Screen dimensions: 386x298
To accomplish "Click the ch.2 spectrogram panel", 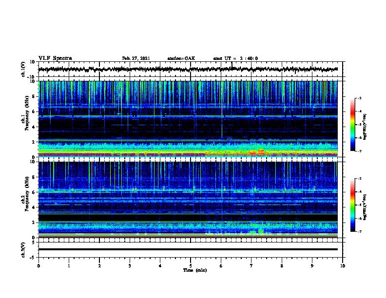I will pyautogui.click(x=188, y=200).
